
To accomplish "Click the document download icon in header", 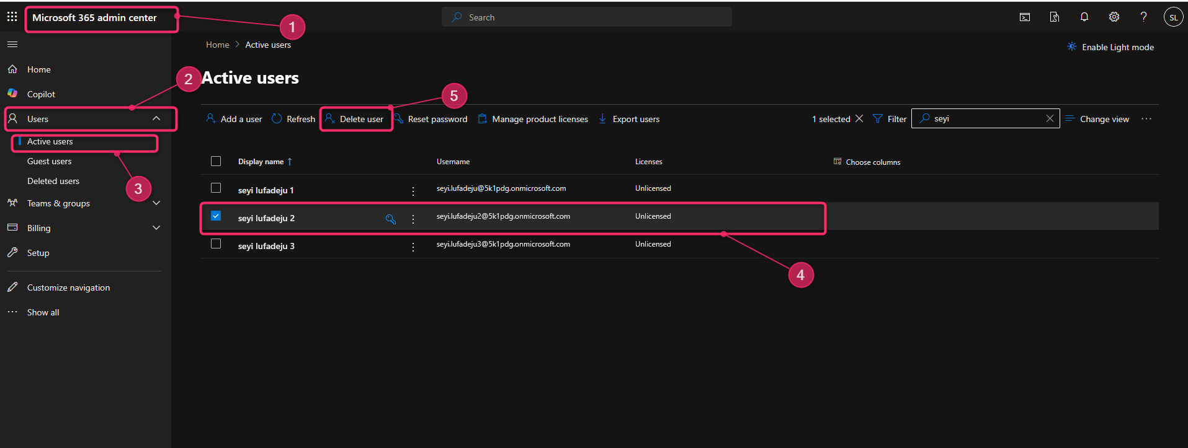I will 1055,17.
